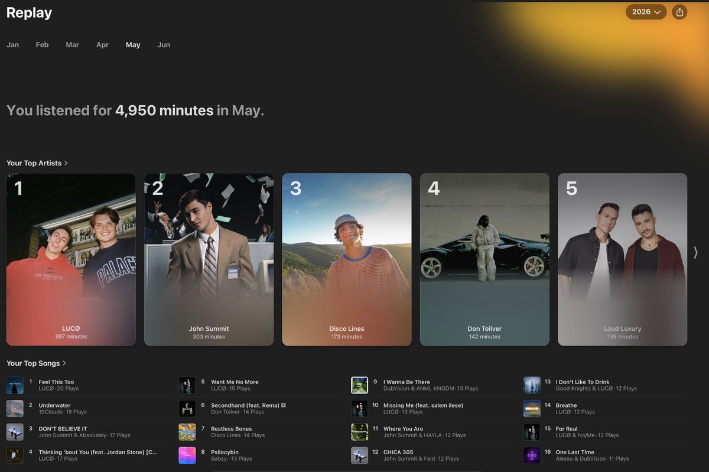
Task: Select the I Don't Like To Drink title
Action: point(583,382)
